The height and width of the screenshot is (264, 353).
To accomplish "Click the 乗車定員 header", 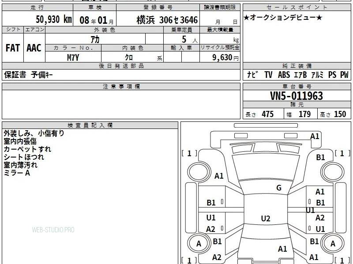I will coord(181,29).
